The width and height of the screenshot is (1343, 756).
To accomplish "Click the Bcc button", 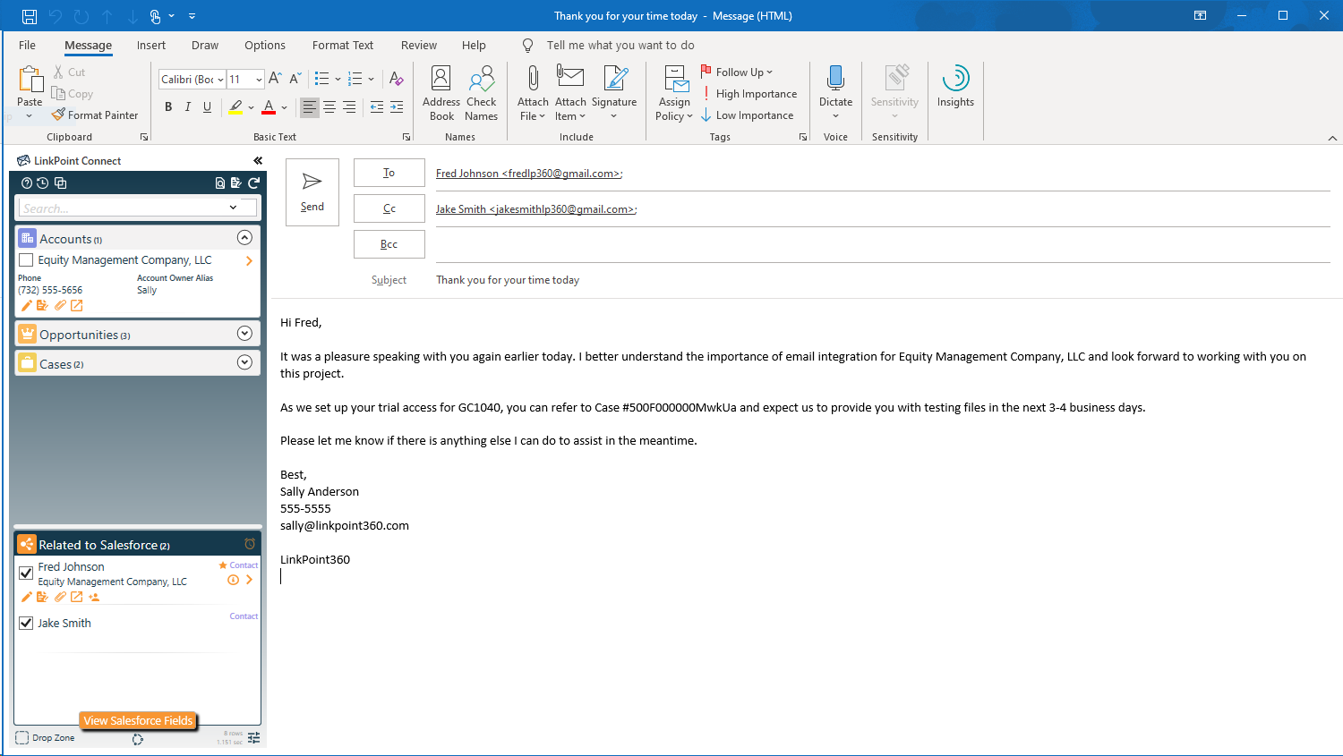I will coord(389,244).
